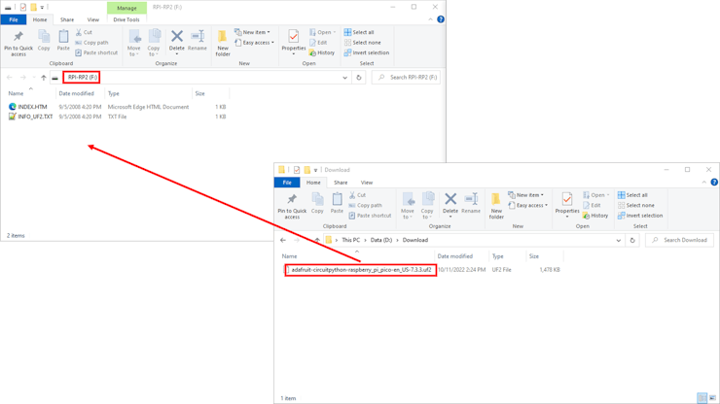The height and width of the screenshot is (404, 720).
Task: Go back in the Download window
Action: point(283,240)
